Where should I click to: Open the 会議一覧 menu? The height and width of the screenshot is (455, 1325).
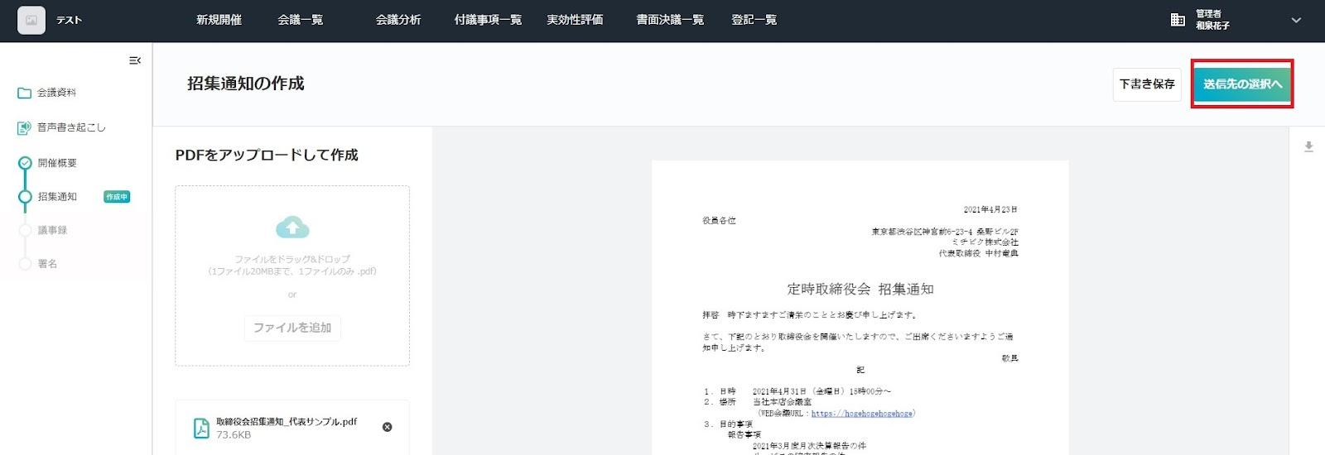(x=300, y=20)
